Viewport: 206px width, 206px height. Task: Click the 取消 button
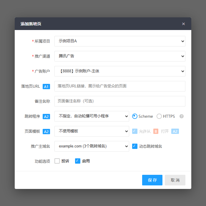click(175, 180)
